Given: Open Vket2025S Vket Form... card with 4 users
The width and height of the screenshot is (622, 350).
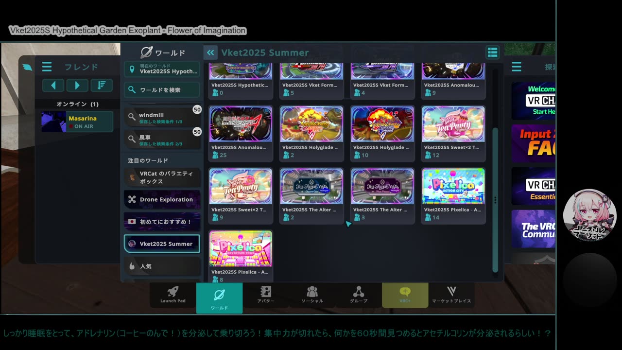Looking at the screenshot, I should 382,80.
